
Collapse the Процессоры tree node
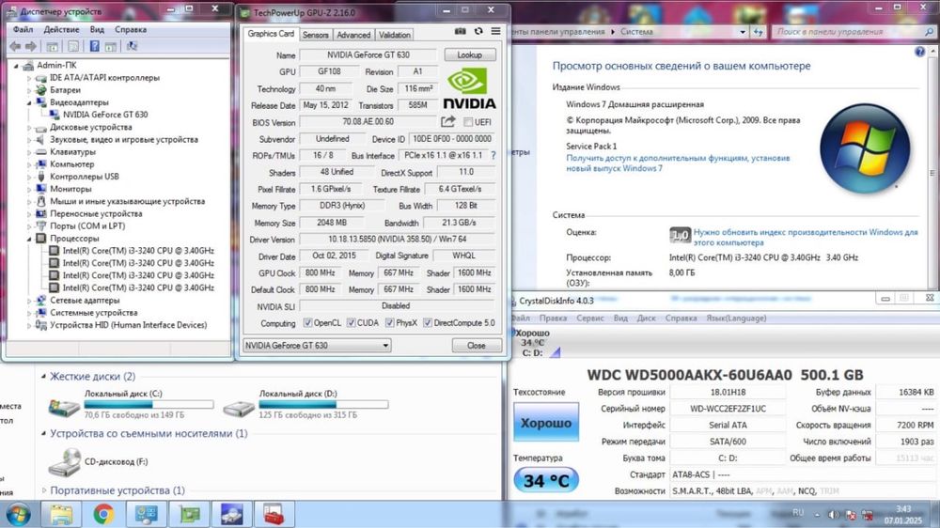(x=29, y=239)
